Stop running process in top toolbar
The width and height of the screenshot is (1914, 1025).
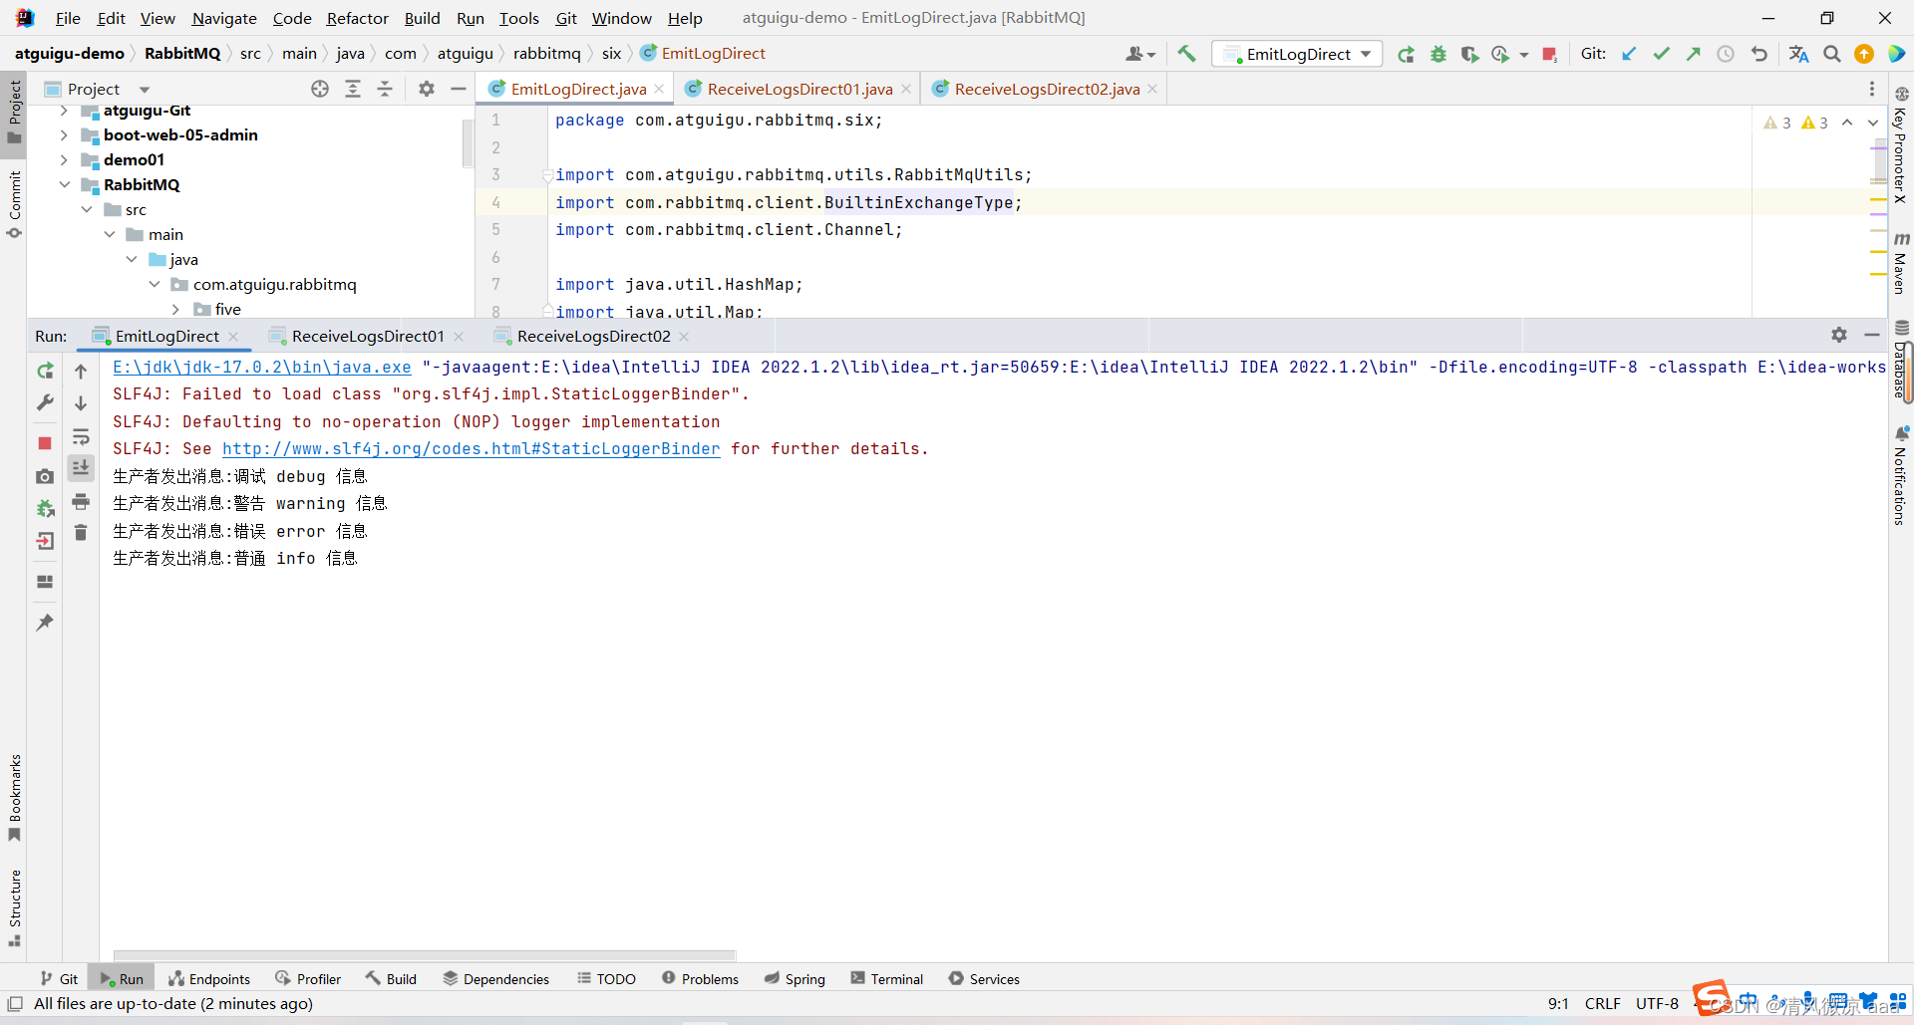pyautogui.click(x=1549, y=54)
